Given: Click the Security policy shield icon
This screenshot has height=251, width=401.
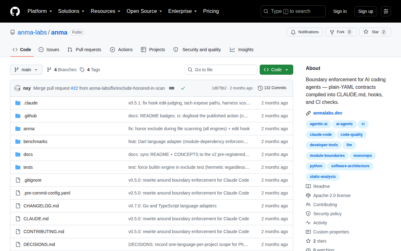Looking at the screenshot, I should click(x=308, y=214).
